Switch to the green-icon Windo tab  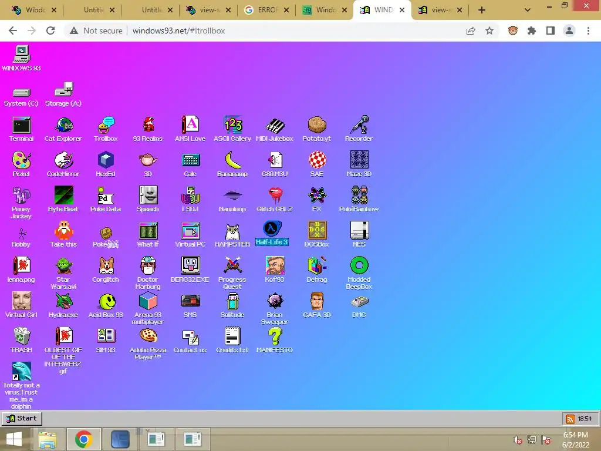325,10
